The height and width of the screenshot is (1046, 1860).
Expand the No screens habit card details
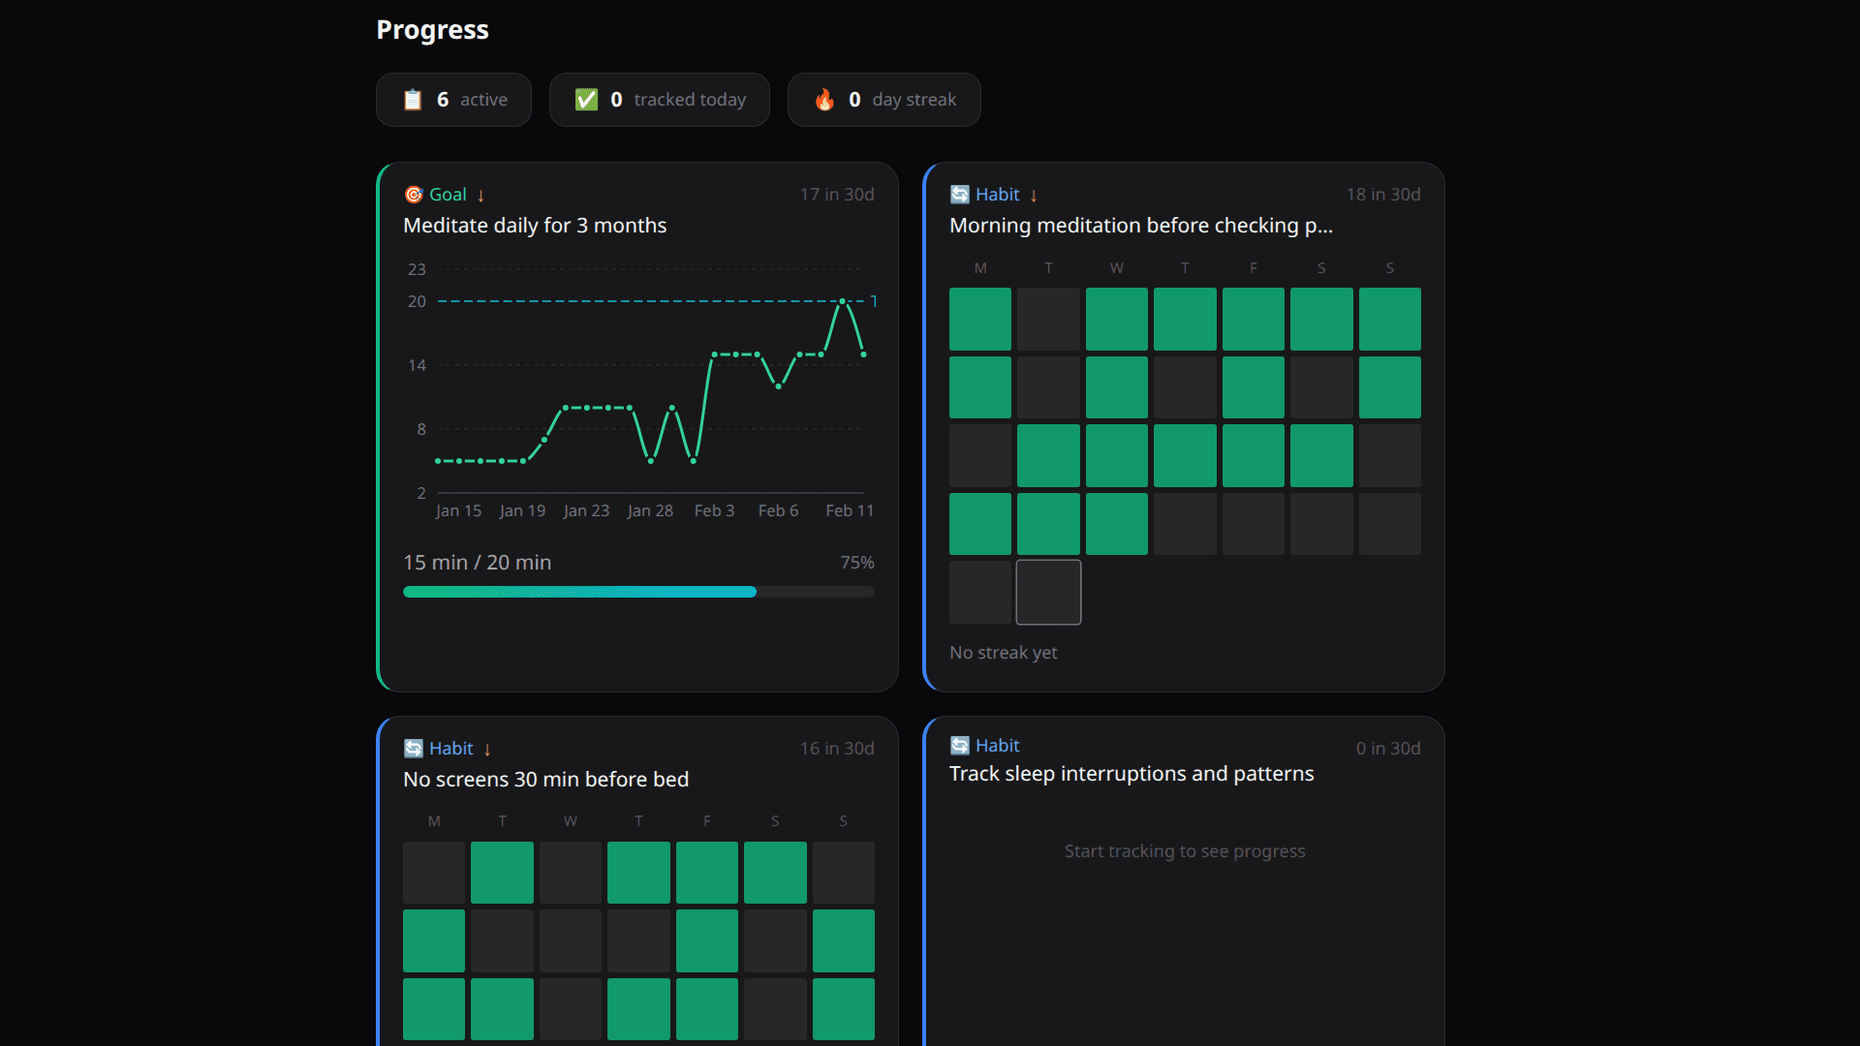[487, 748]
